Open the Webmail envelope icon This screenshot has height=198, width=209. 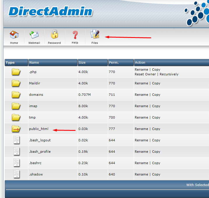[x=34, y=35]
